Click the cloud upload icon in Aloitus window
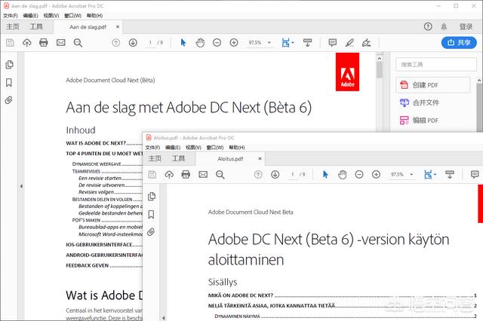 click(169, 175)
